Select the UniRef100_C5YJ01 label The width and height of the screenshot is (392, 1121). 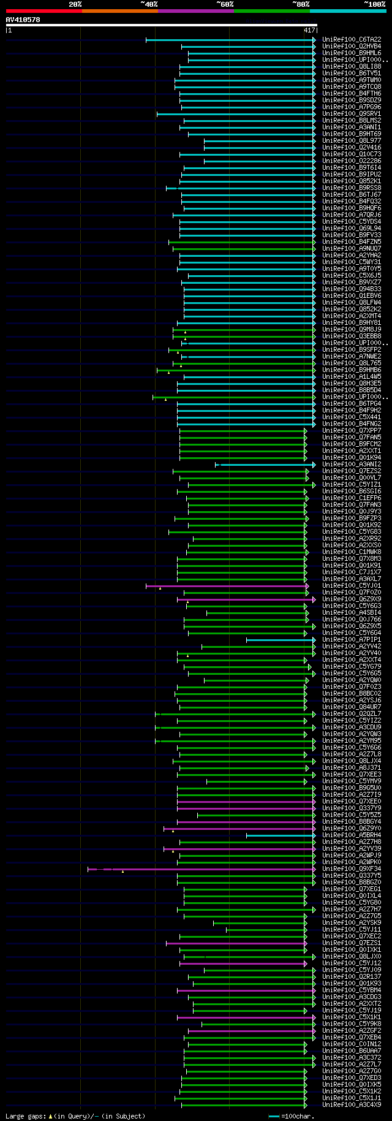(x=352, y=586)
